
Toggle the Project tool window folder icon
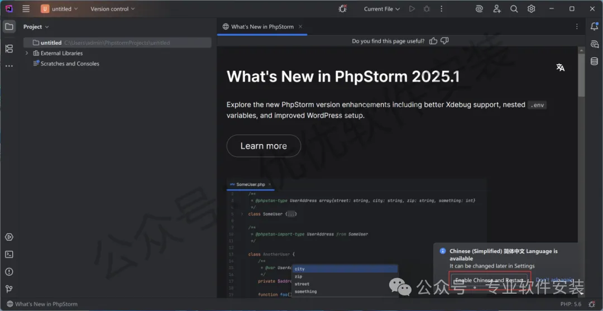pyautogui.click(x=9, y=27)
